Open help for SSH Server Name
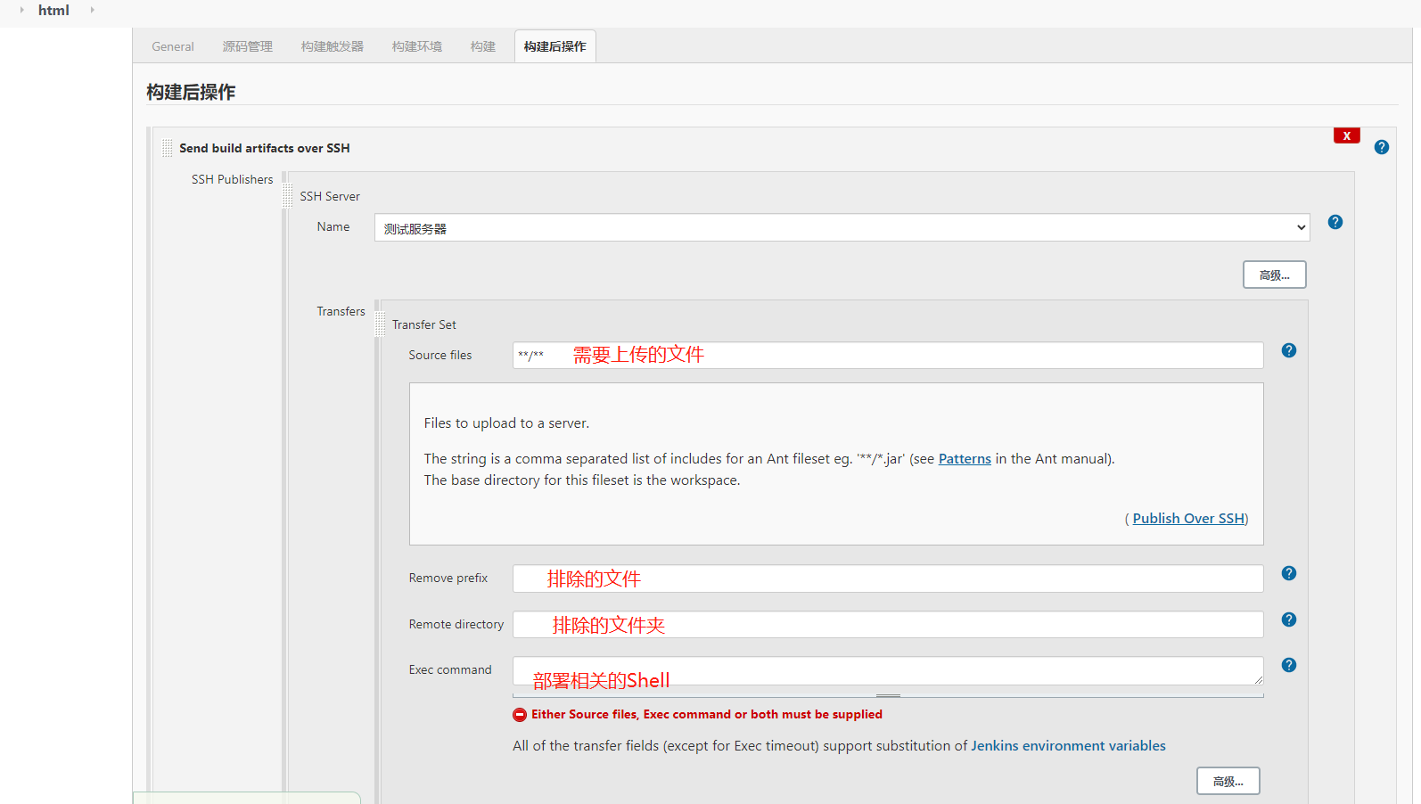 tap(1335, 222)
